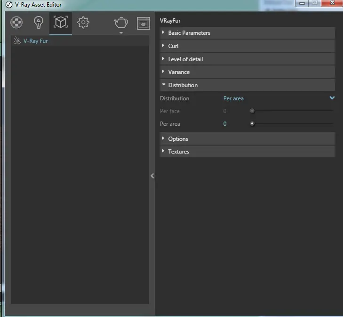Click the Per face slider handle
The height and width of the screenshot is (317, 343).
(252, 111)
